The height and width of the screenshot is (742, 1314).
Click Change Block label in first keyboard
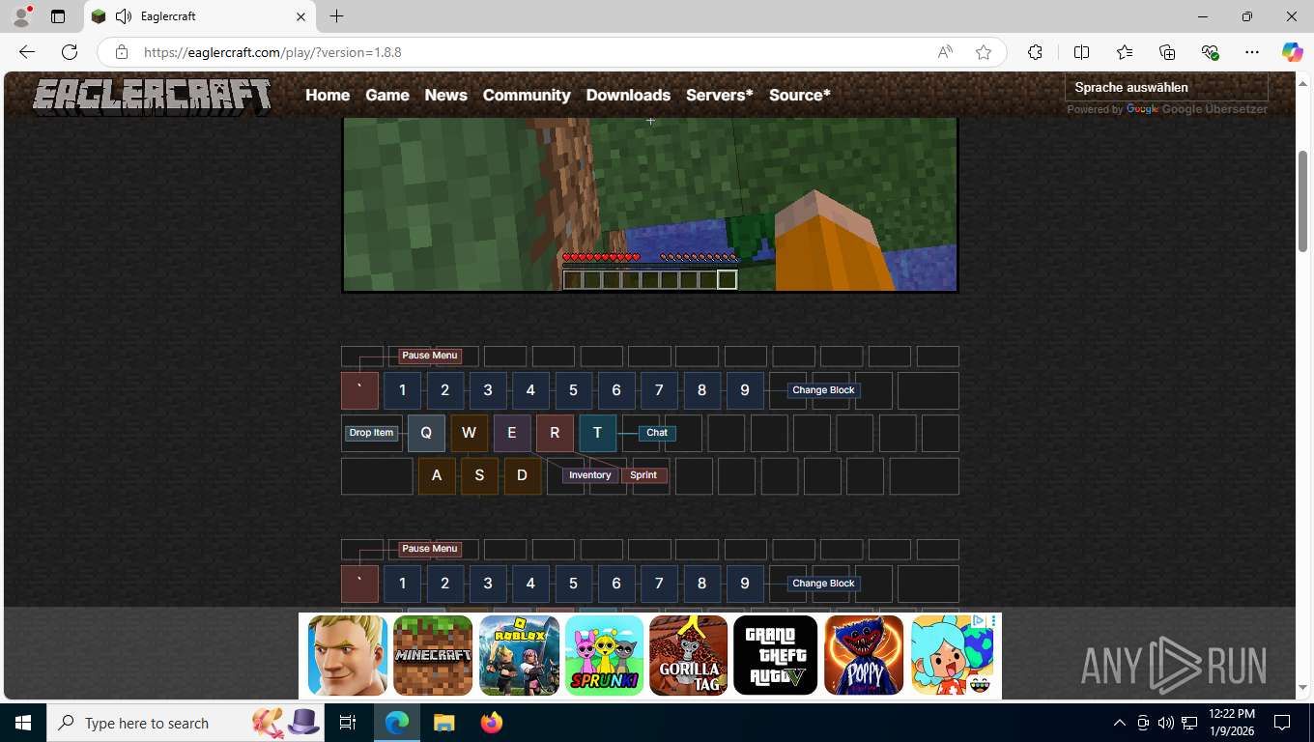(823, 390)
